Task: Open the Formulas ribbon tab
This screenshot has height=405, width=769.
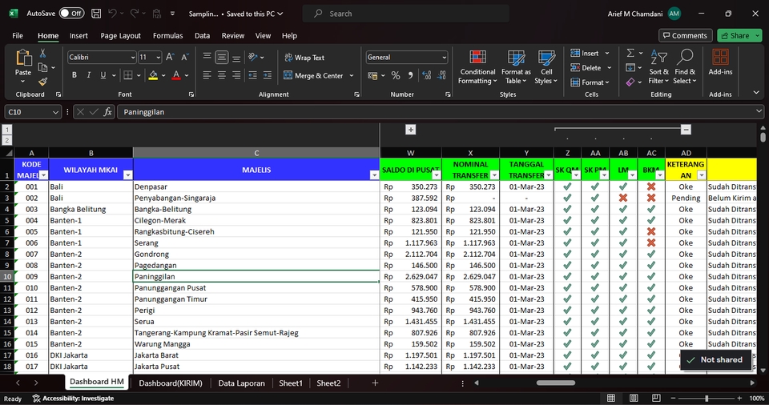Action: point(168,36)
